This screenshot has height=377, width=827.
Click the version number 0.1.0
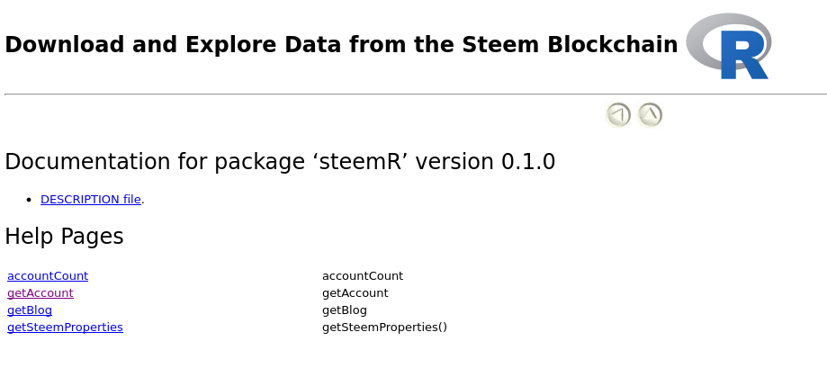pyautogui.click(x=528, y=162)
